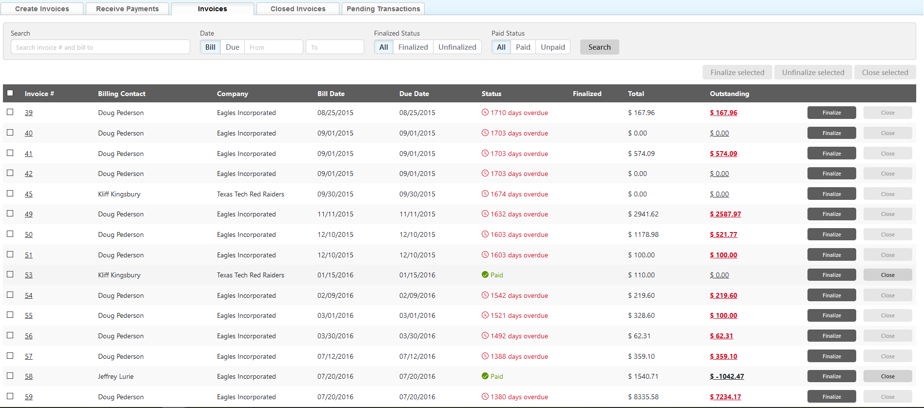
Task: Focus the Search invoice # and bill to field
Action: (100, 47)
